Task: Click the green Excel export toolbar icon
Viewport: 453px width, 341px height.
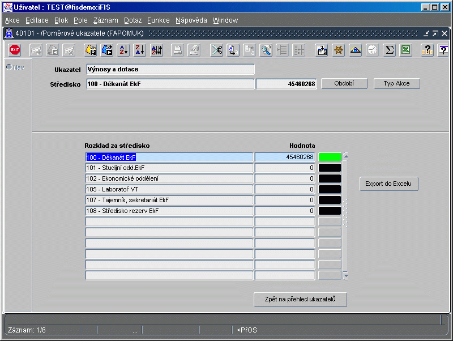Action: click(x=405, y=50)
